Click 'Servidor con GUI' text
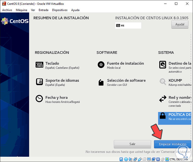The height and width of the screenshot is (162, 193). coord(117,85)
